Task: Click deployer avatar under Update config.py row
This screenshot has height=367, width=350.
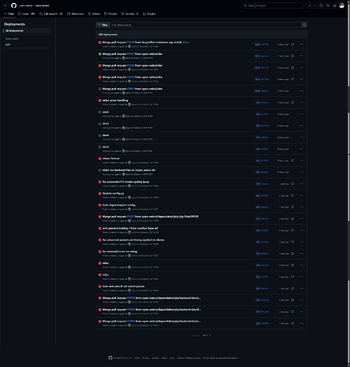Action: pyautogui.click(x=129, y=197)
